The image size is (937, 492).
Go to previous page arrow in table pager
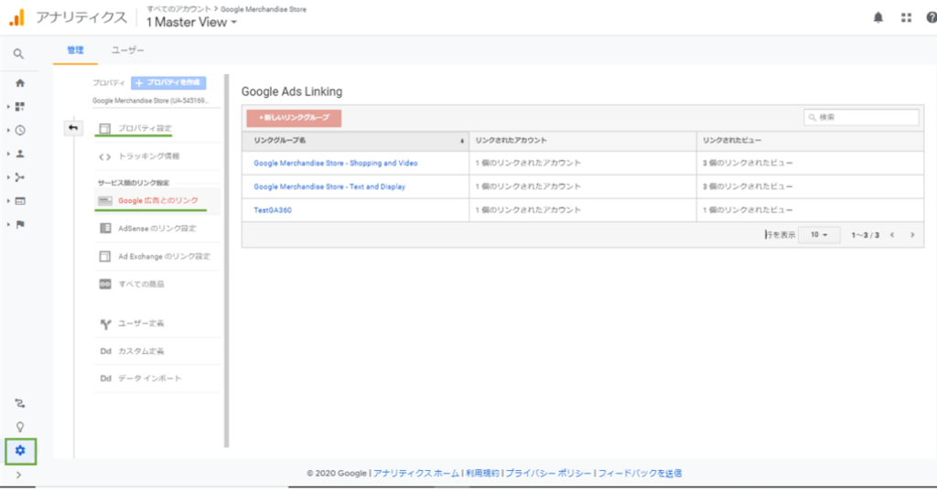coord(892,235)
